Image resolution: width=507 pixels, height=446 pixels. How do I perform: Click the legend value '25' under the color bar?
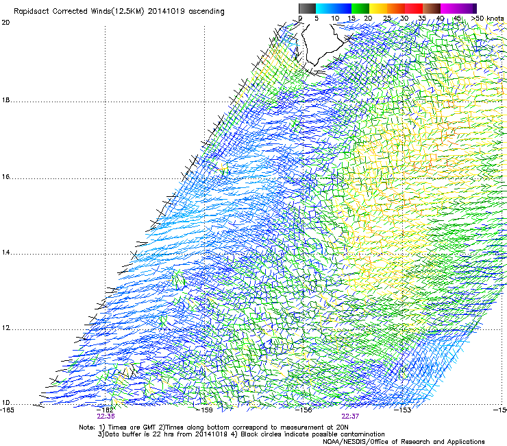click(x=387, y=19)
